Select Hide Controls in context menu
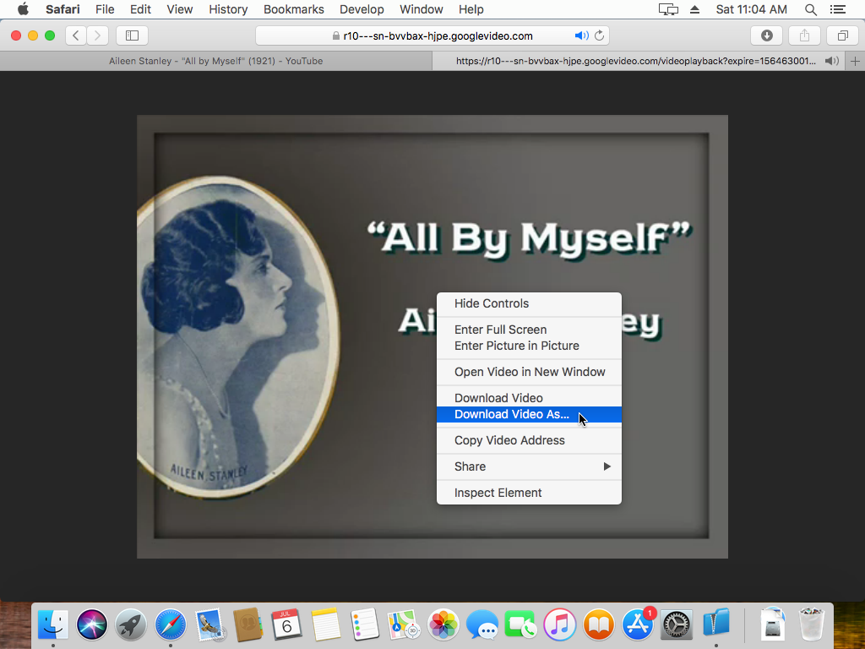Viewport: 865px width, 649px height. [x=492, y=303]
